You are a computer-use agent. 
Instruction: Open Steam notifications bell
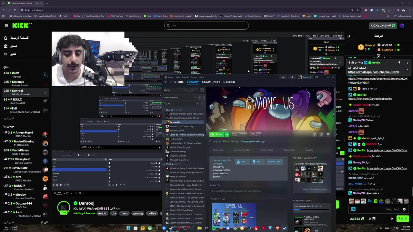click(292, 77)
